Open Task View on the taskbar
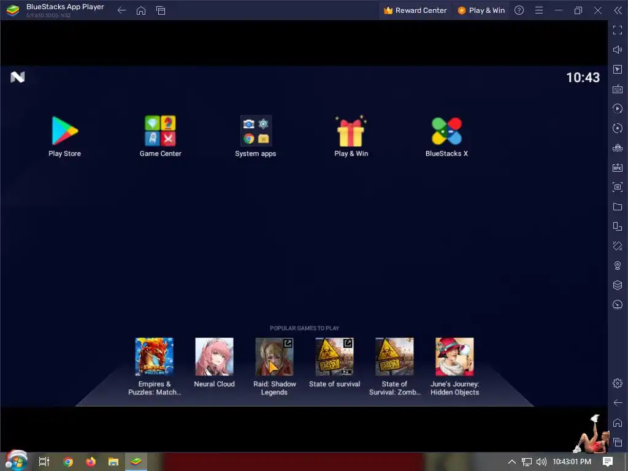The height and width of the screenshot is (471, 628). (44, 462)
